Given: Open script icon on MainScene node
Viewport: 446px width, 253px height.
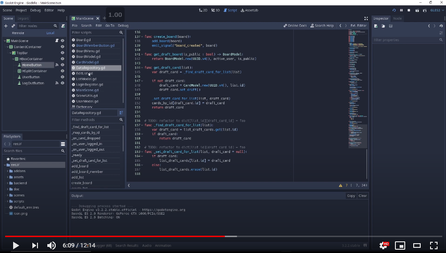Looking at the screenshot, I should point(57,41).
